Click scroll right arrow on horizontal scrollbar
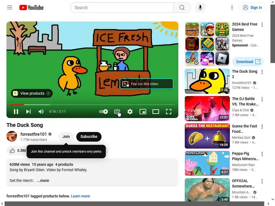The image size is (275, 206). 268,204
